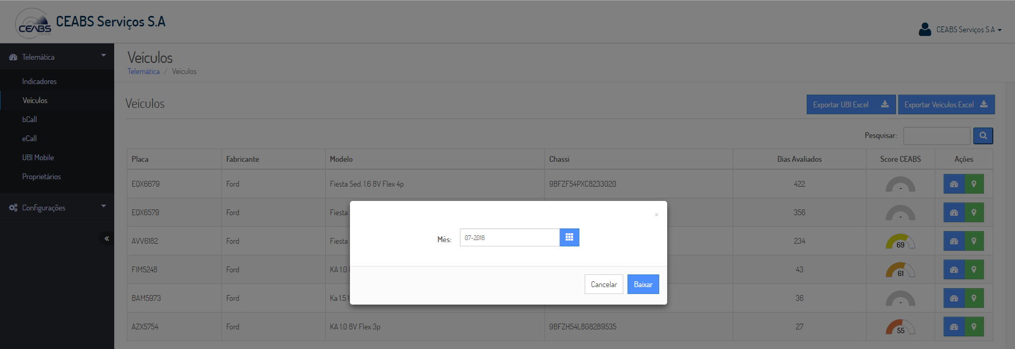Click the Cancelar button

tap(604, 284)
